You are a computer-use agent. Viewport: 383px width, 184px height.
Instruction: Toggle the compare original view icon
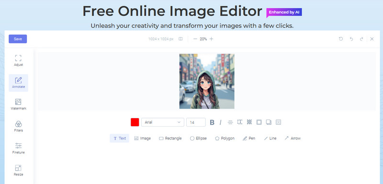pyautogui.click(x=180, y=39)
